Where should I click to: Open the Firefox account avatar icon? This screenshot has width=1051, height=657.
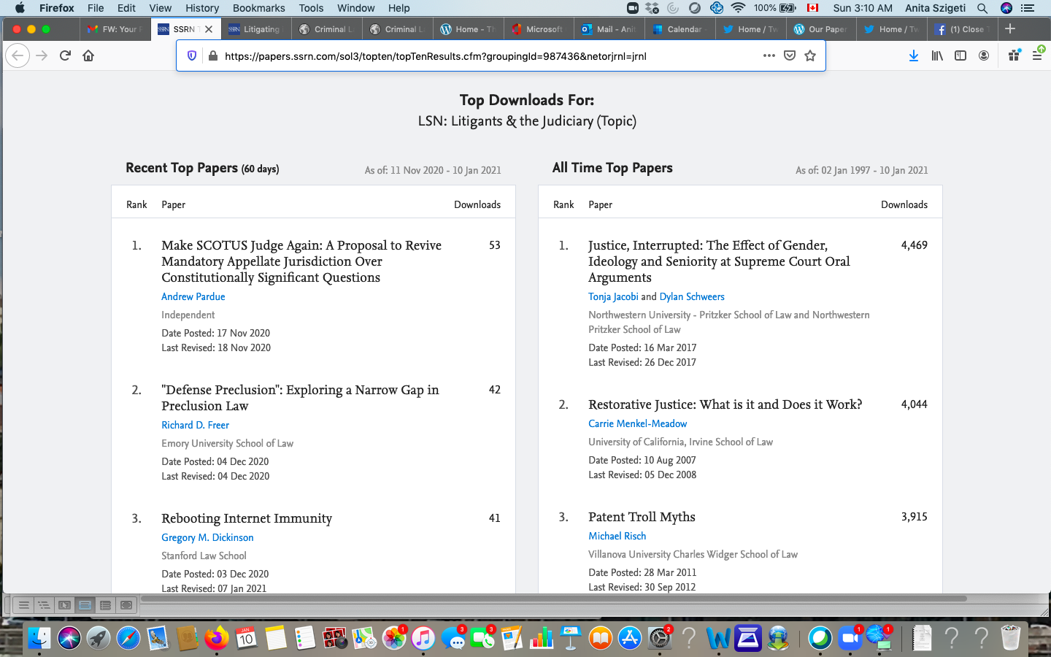984,55
